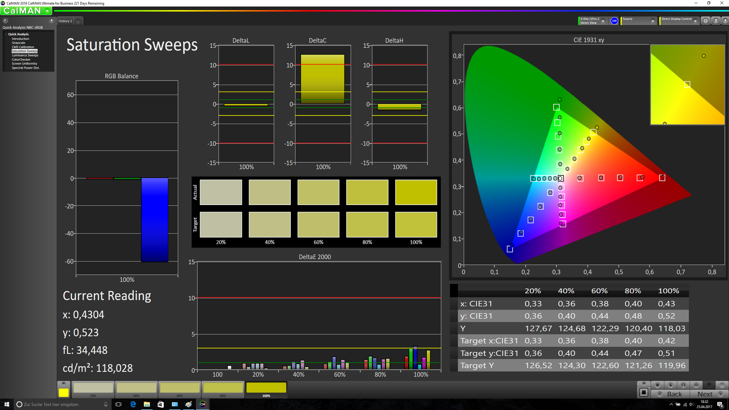Add new history tab with plus icon
The image size is (729, 410).
pos(78,21)
